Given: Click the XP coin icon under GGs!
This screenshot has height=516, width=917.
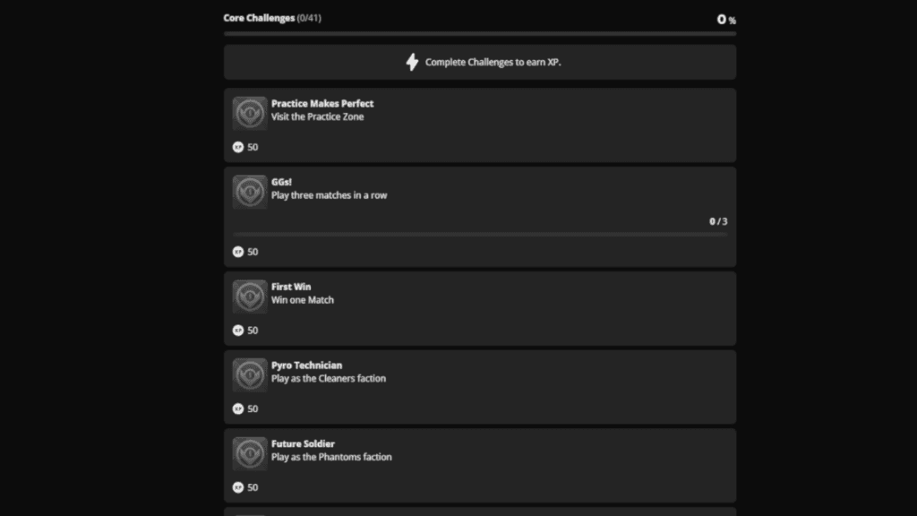Looking at the screenshot, I should point(238,252).
